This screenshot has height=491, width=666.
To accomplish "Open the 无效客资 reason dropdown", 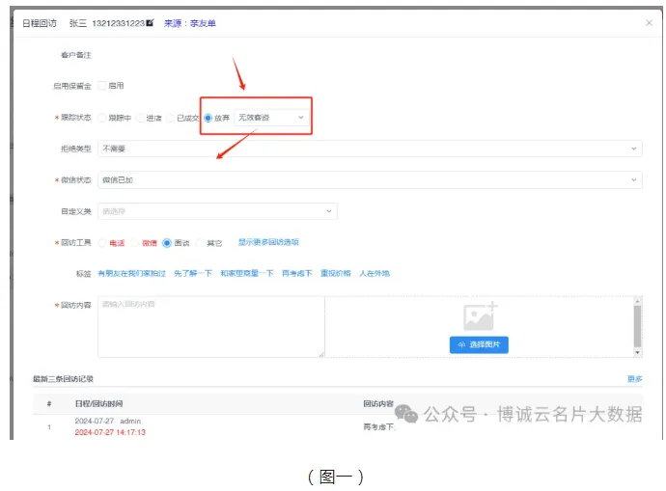I will (271, 118).
